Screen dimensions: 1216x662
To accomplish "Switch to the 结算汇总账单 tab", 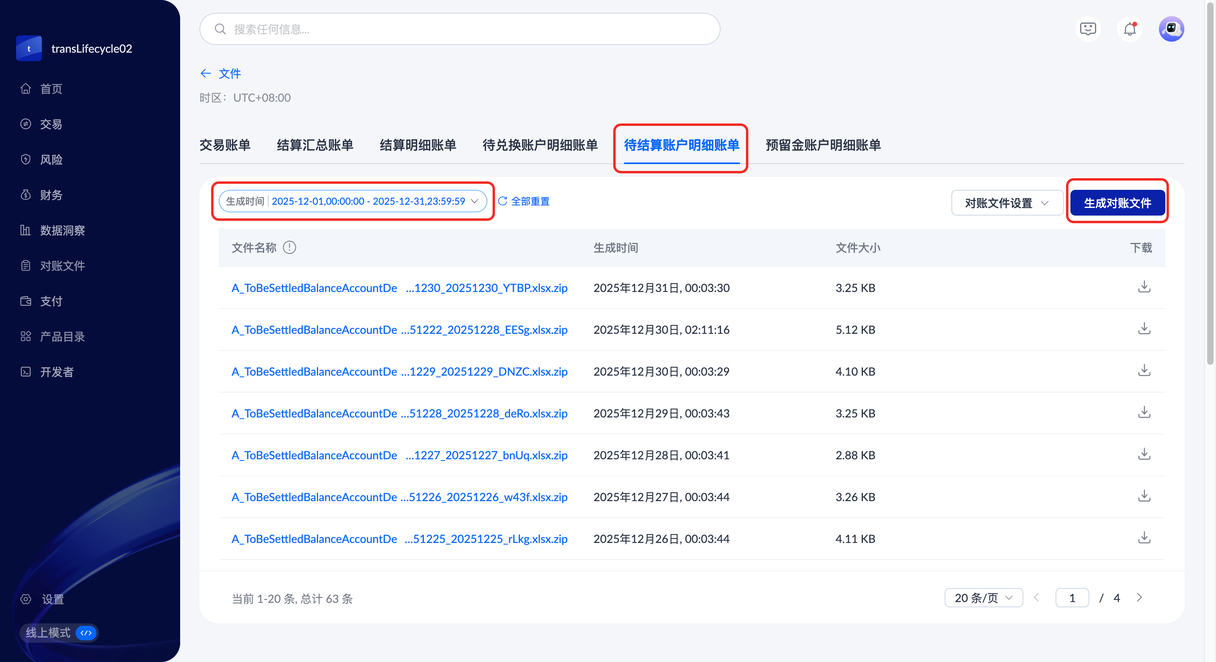I will (315, 145).
